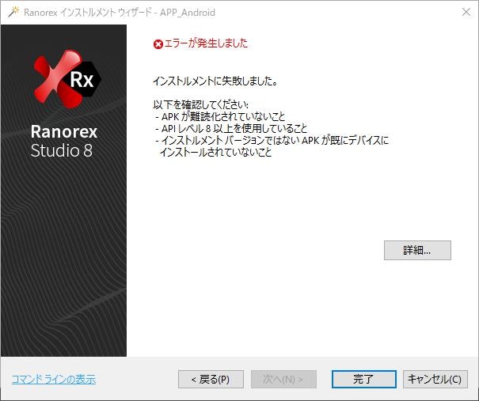Click the APK が難読化されていないこと line
The height and width of the screenshot is (401, 479).
[x=220, y=116]
